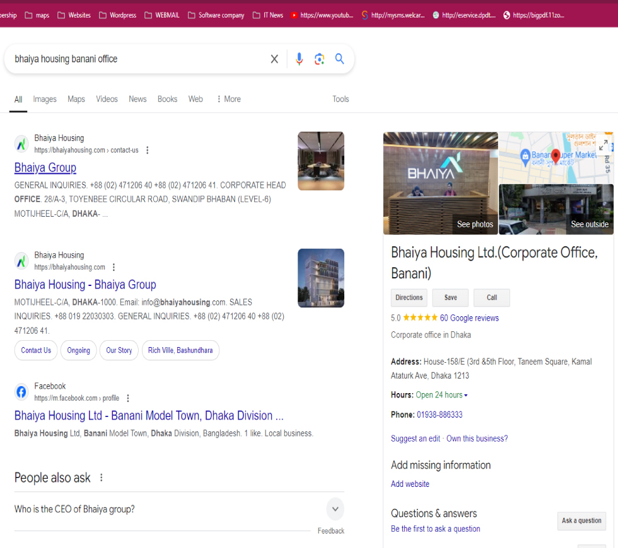Viewport: 618px width, 548px height.
Task: Click the Directions button
Action: pyautogui.click(x=409, y=297)
